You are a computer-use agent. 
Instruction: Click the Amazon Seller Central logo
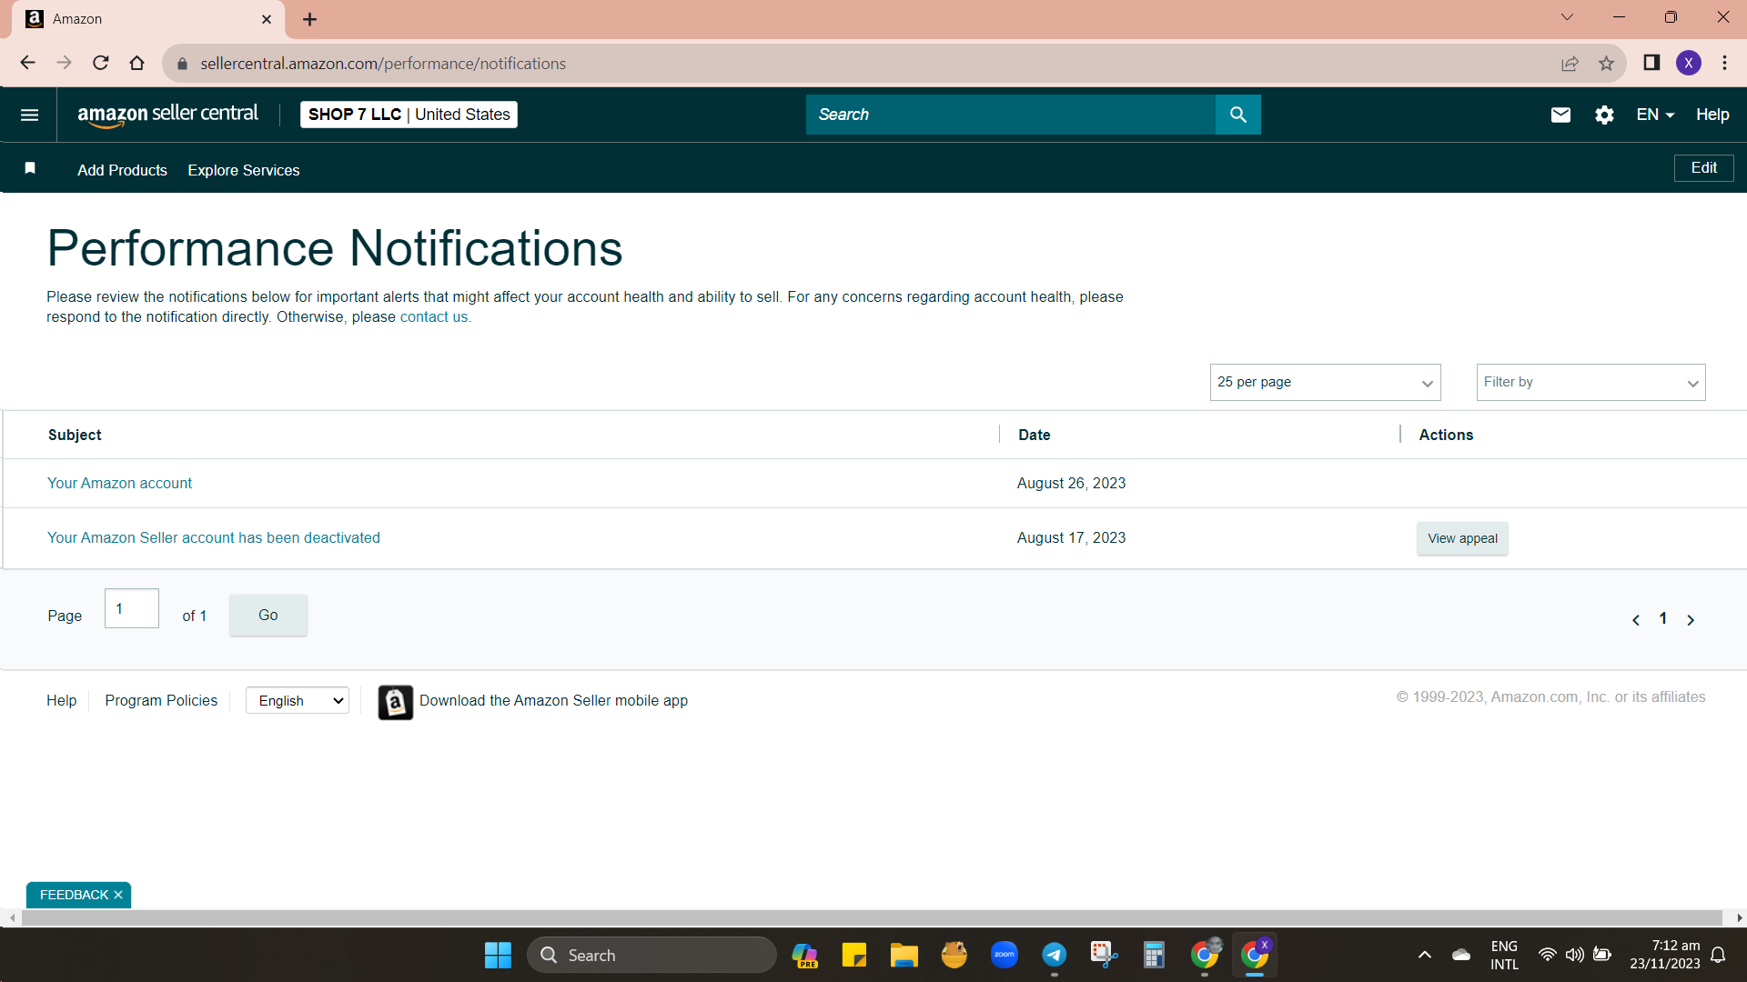[167, 115]
